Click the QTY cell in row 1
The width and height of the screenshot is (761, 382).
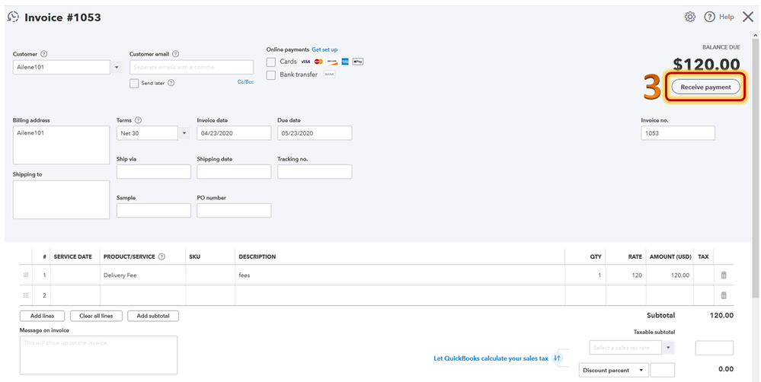585,275
